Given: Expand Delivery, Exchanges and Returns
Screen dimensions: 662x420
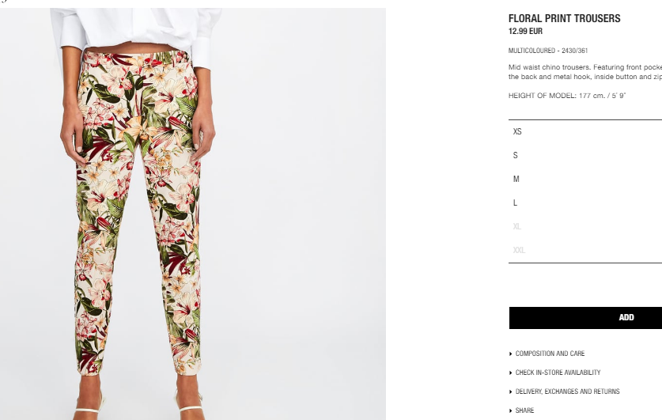Looking at the screenshot, I should pyautogui.click(x=567, y=392).
